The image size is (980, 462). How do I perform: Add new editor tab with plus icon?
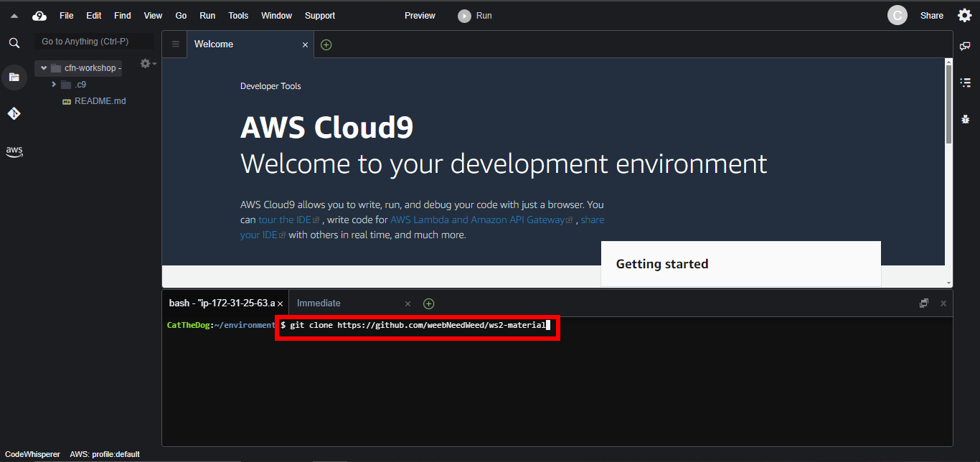click(x=326, y=44)
